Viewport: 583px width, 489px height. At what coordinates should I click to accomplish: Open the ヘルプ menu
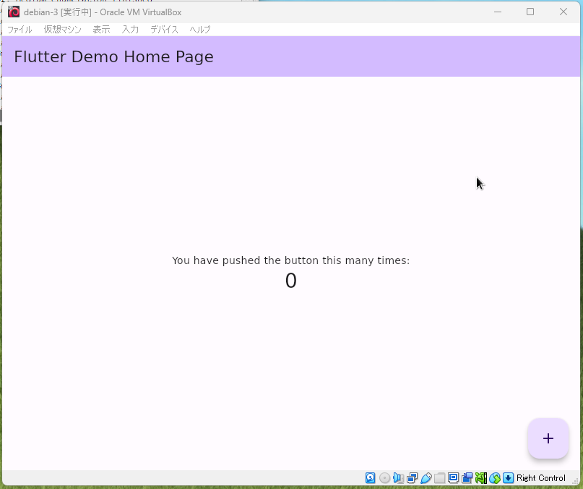[x=200, y=30]
